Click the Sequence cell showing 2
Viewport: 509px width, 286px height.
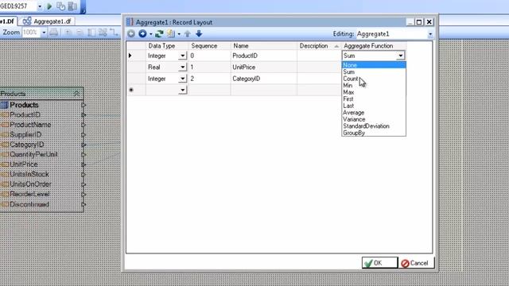click(209, 79)
